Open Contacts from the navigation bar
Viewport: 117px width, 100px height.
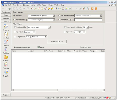point(6,28)
